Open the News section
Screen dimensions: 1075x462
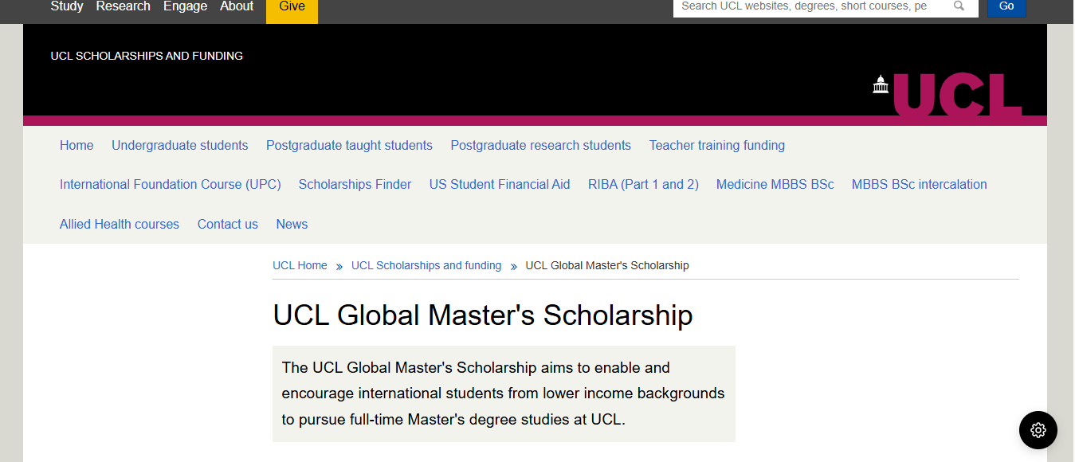(292, 224)
